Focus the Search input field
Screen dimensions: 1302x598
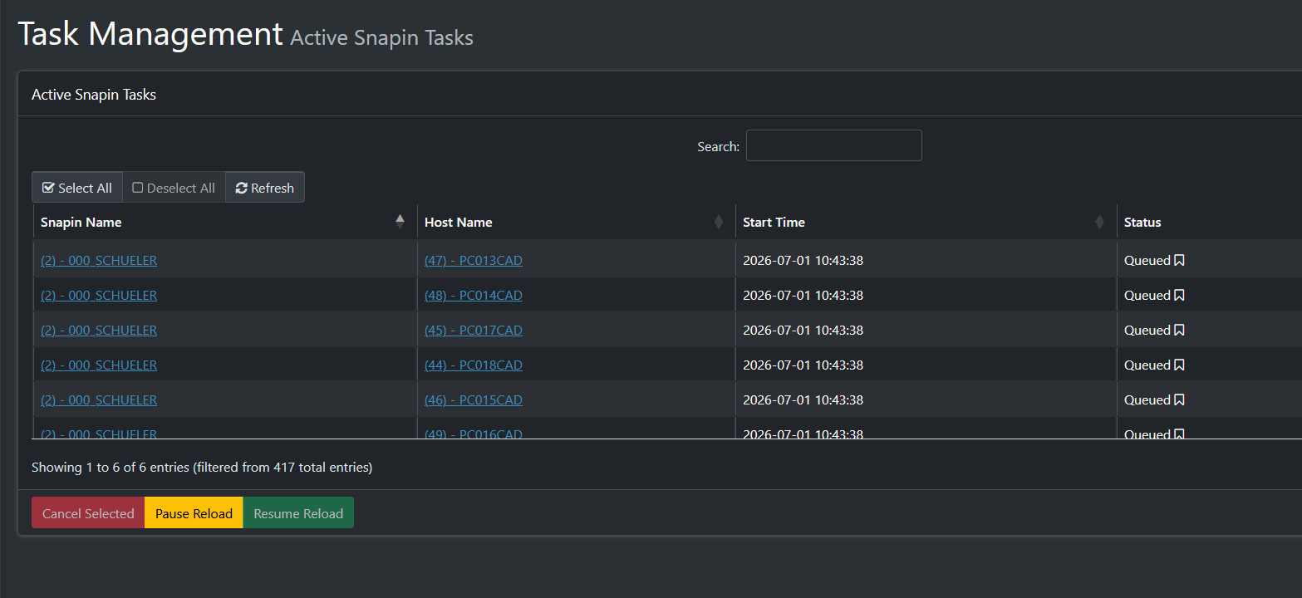834,145
